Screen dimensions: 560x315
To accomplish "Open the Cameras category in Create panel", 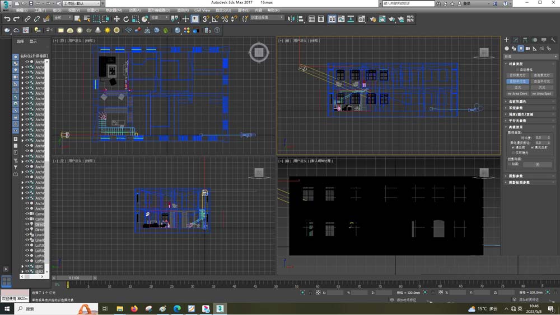I will click(528, 49).
